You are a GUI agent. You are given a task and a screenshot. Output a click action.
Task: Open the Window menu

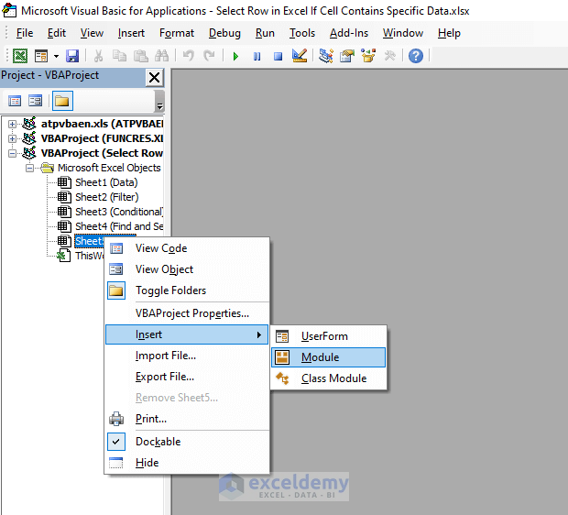pyautogui.click(x=403, y=33)
